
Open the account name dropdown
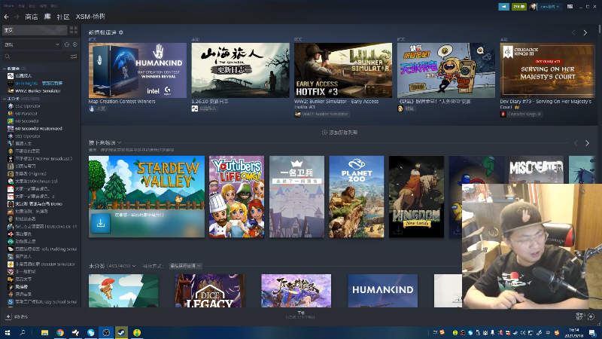pyautogui.click(x=549, y=7)
